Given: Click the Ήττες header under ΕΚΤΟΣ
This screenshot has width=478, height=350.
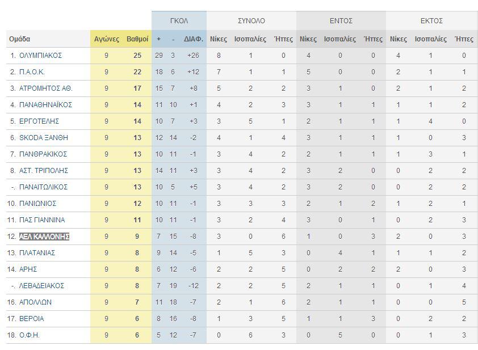Looking at the screenshot, I should click(464, 39).
